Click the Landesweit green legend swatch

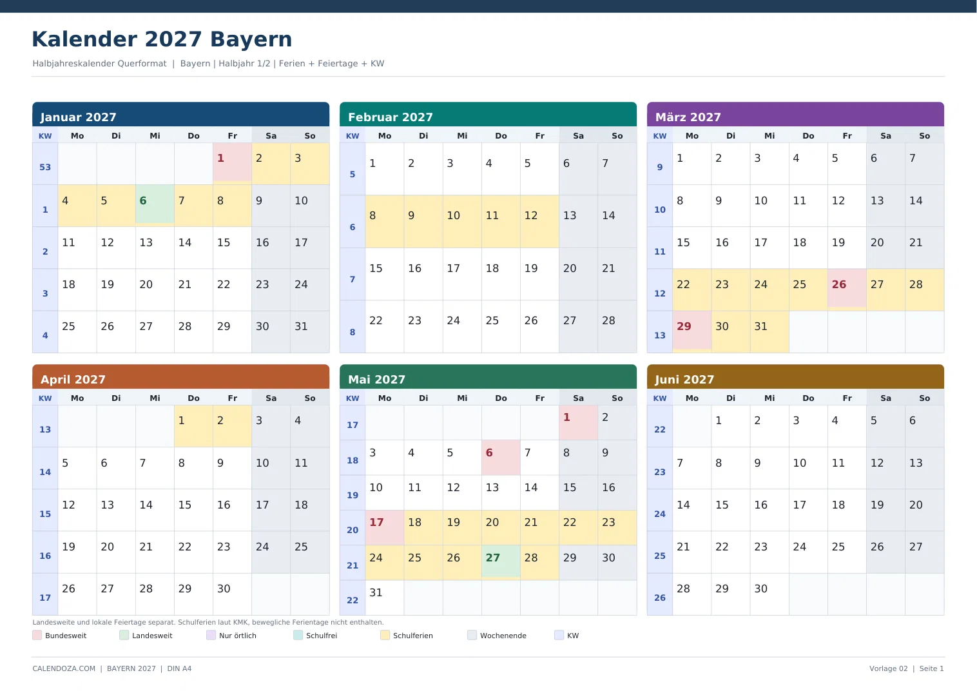click(124, 635)
